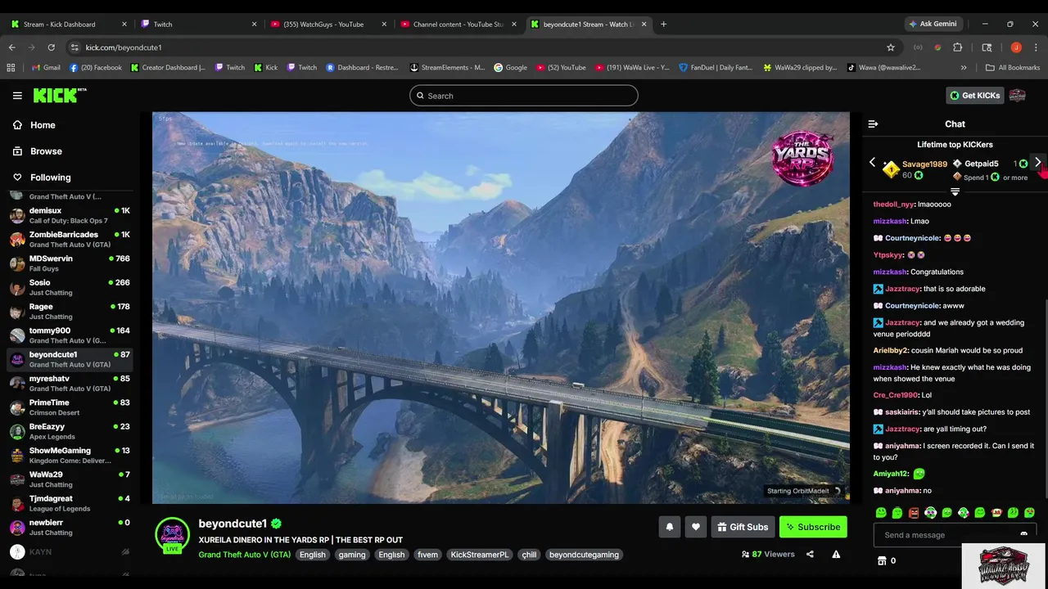This screenshot has width=1048, height=589.
Task: Open the user profile avatar menu
Action: click(x=1018, y=96)
